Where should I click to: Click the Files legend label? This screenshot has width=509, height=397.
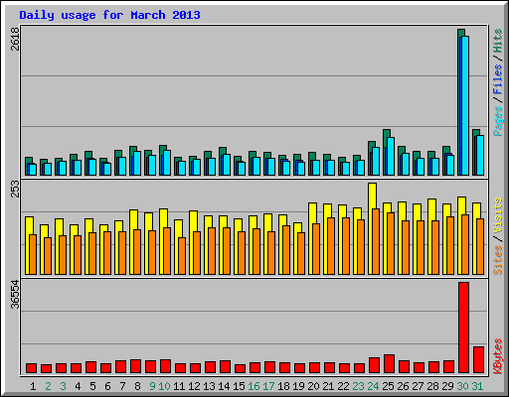coord(498,79)
